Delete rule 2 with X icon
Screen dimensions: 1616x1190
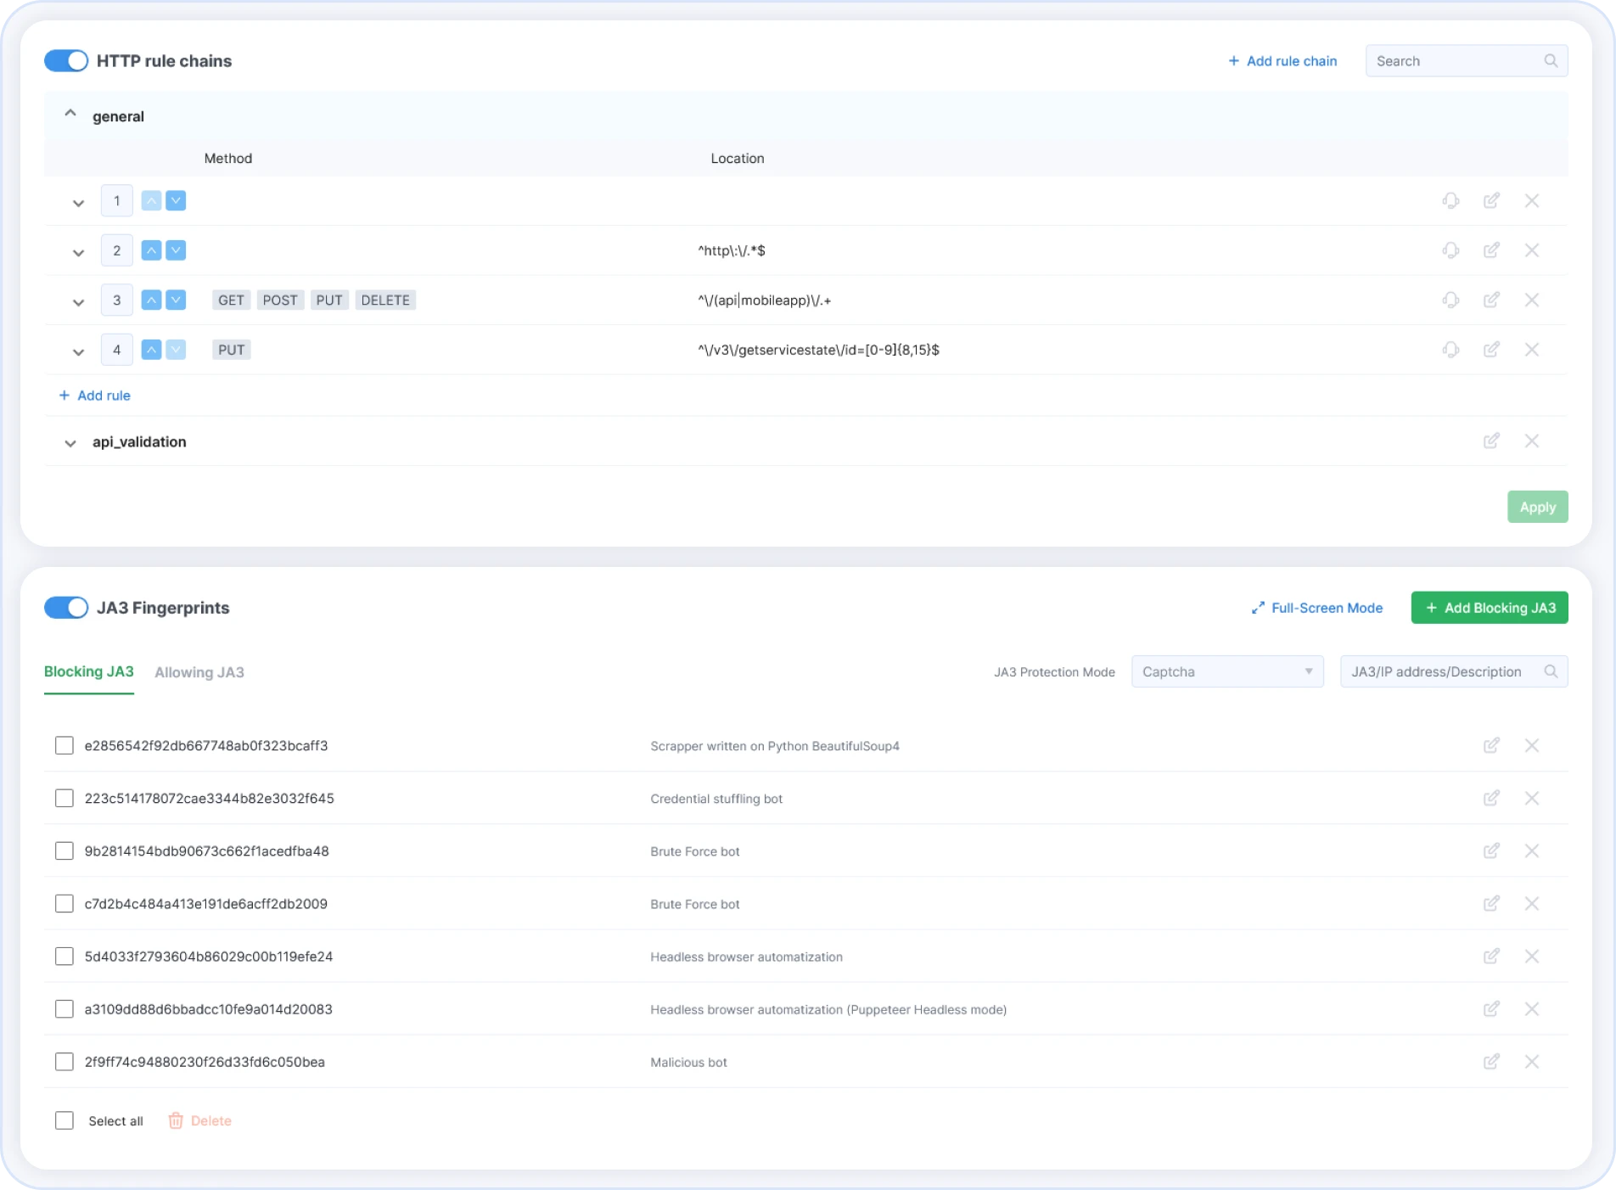click(x=1532, y=250)
